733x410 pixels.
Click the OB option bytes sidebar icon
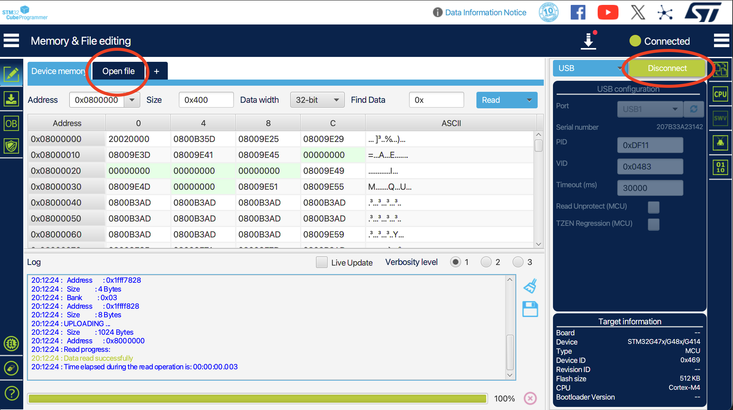click(x=11, y=124)
